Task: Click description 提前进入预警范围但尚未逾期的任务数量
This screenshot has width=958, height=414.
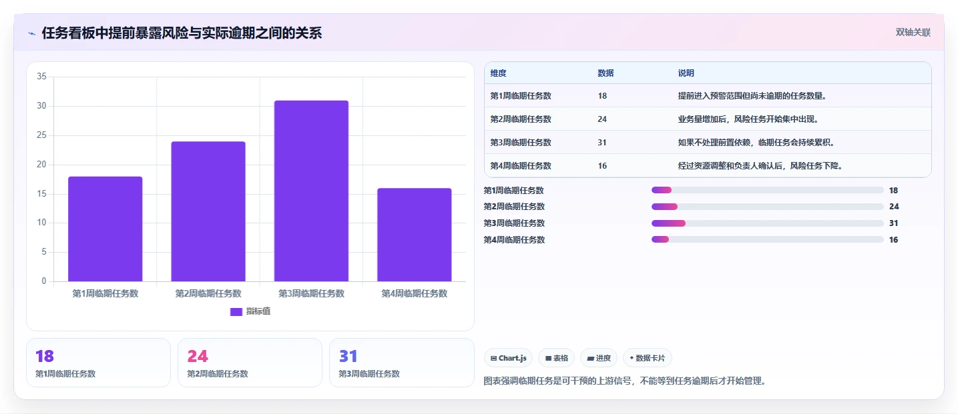Action: coord(752,96)
